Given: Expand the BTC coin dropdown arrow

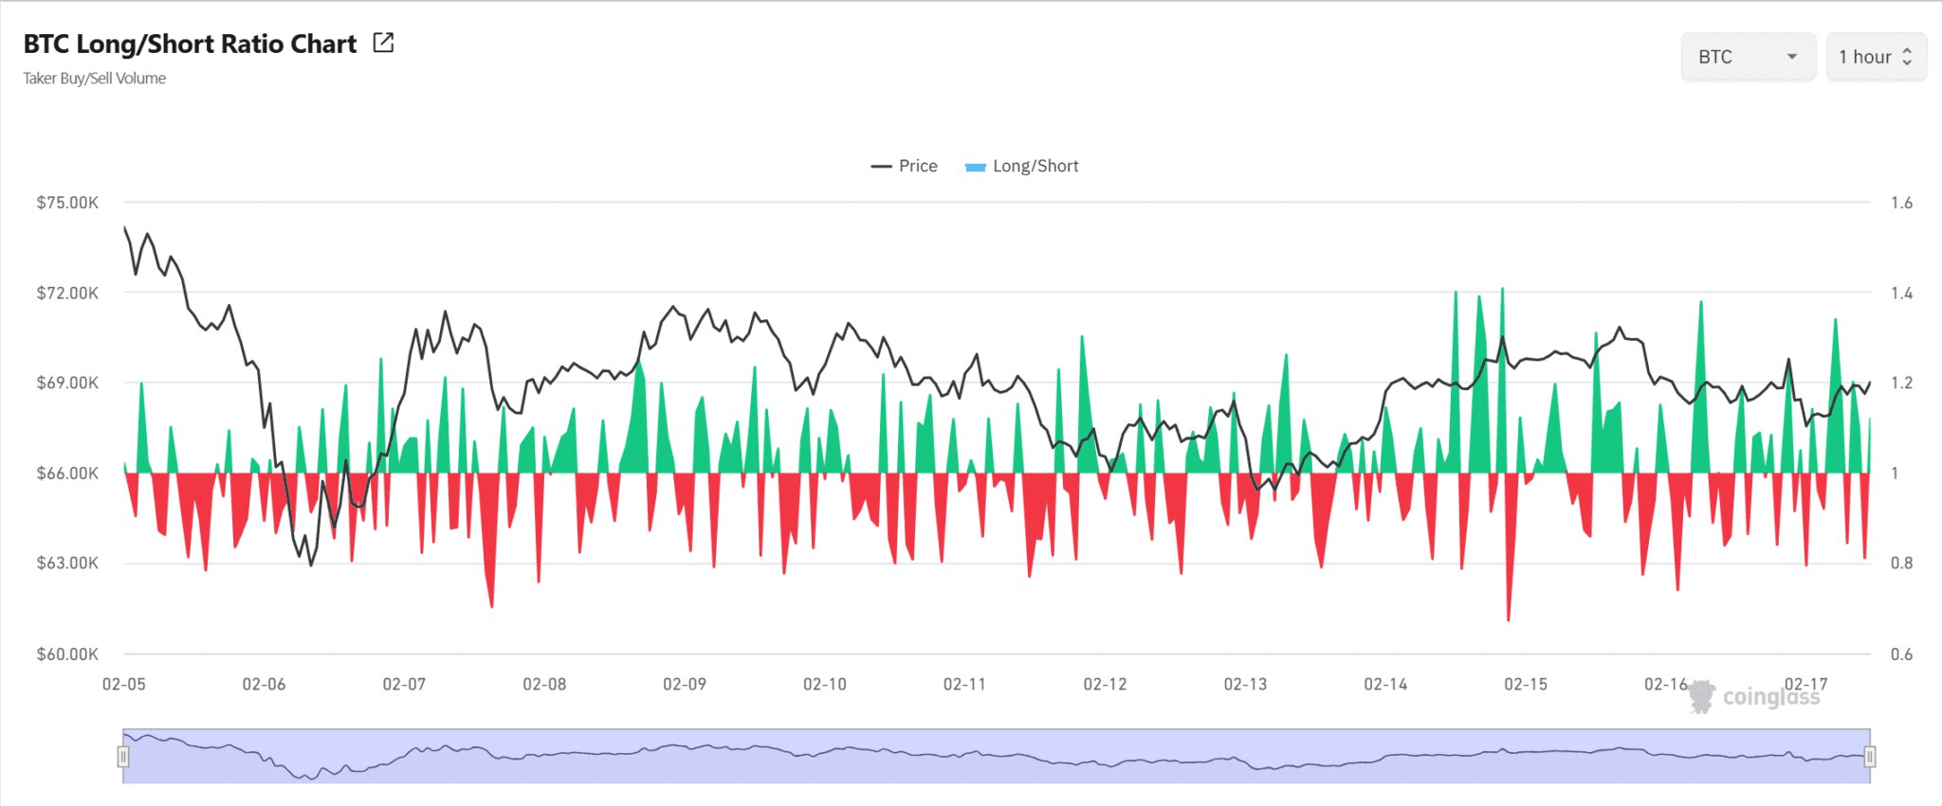Looking at the screenshot, I should tap(1791, 57).
